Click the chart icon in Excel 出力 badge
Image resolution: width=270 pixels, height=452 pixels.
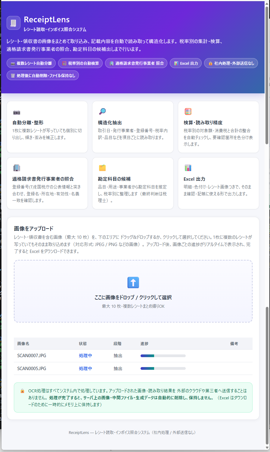point(176,64)
